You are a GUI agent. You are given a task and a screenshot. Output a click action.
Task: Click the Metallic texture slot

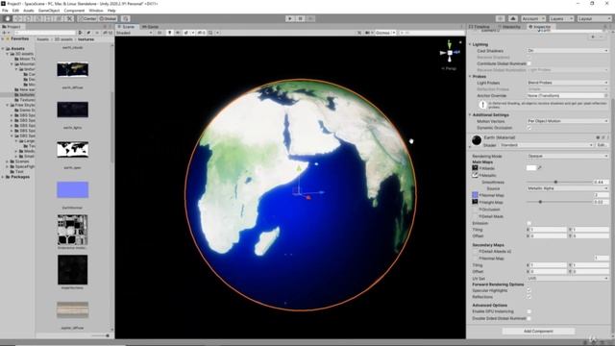click(475, 175)
